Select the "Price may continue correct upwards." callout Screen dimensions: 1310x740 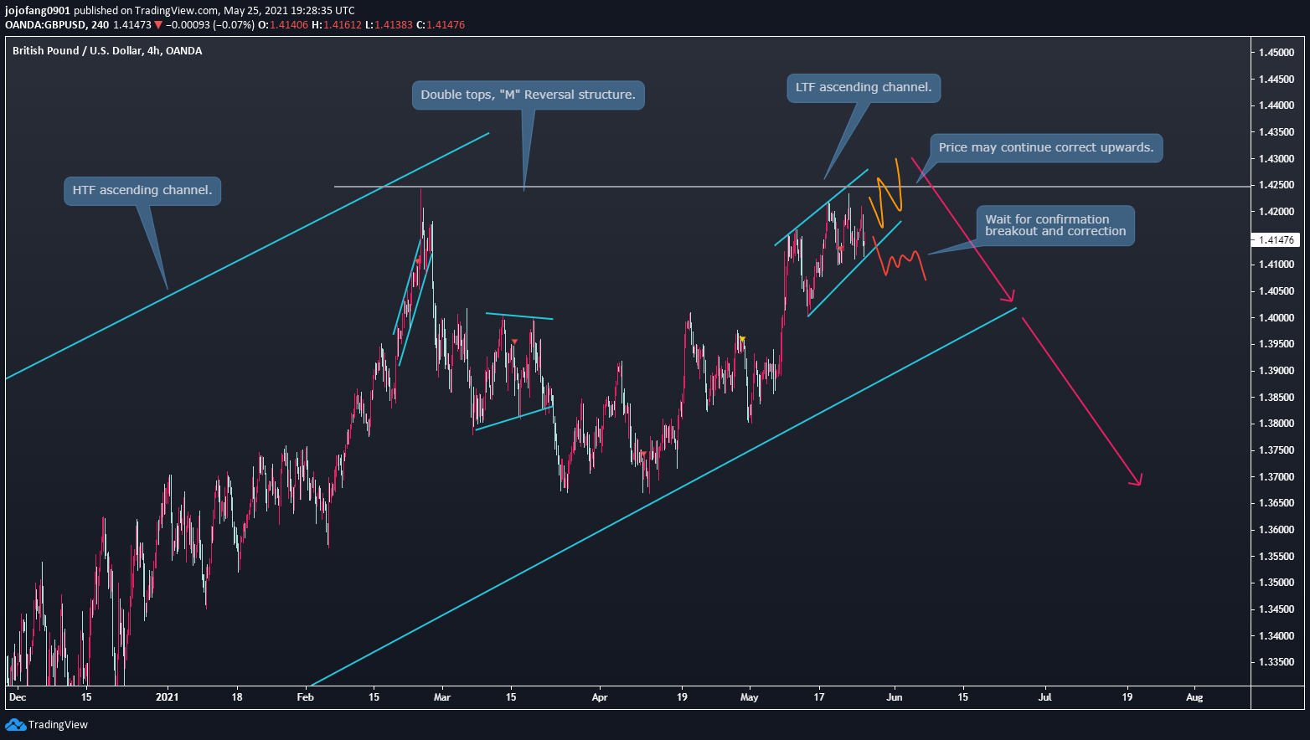1045,147
